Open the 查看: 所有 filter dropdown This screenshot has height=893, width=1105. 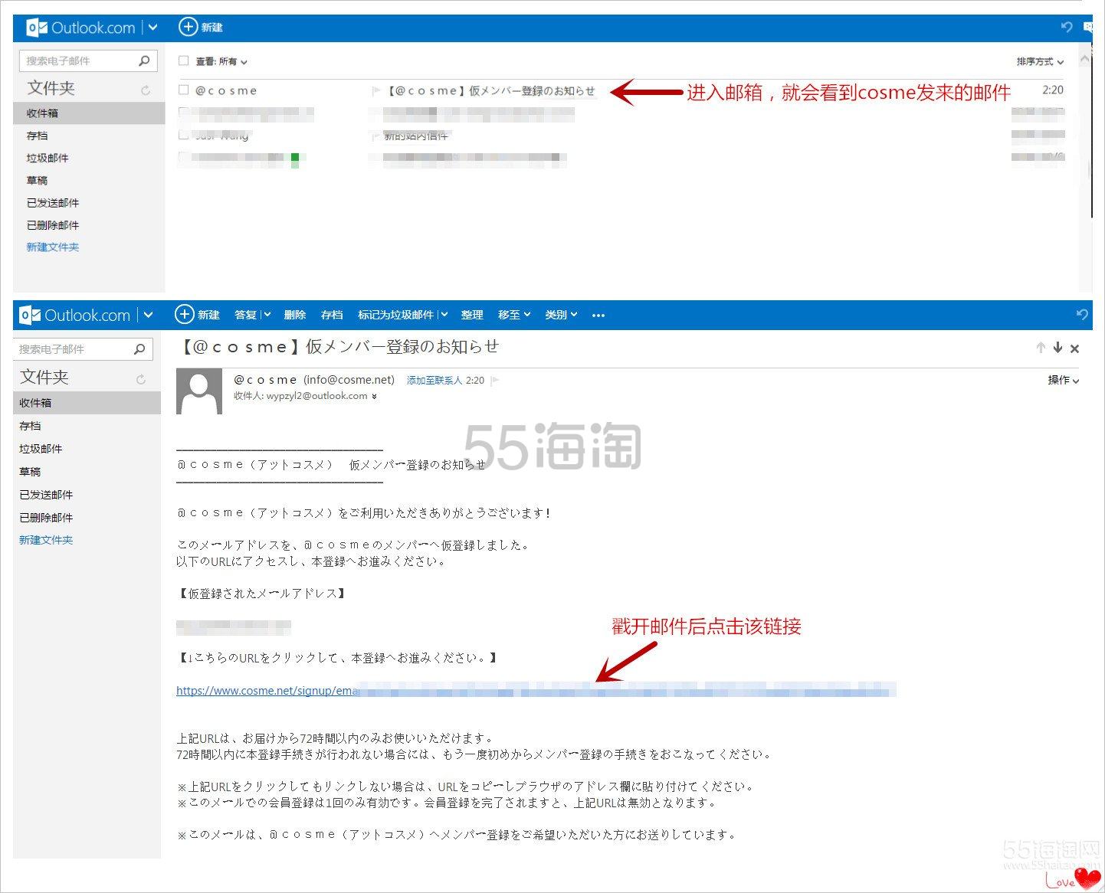pyautogui.click(x=221, y=61)
